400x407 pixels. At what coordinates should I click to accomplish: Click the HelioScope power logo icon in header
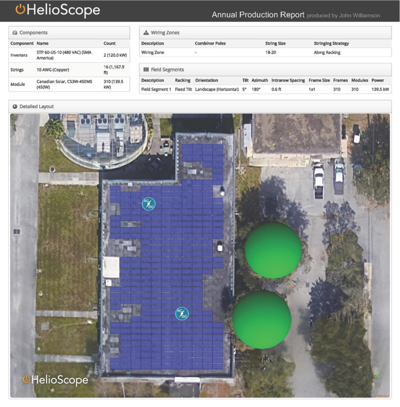(20, 9)
